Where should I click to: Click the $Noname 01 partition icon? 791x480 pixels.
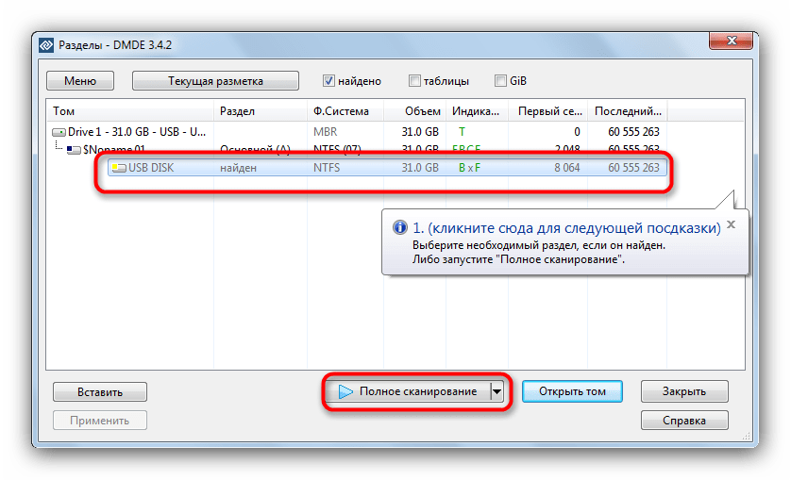coord(74,150)
